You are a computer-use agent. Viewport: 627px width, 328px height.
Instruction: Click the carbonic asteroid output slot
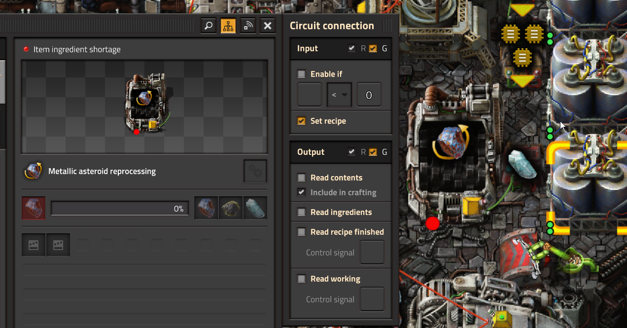click(x=231, y=208)
